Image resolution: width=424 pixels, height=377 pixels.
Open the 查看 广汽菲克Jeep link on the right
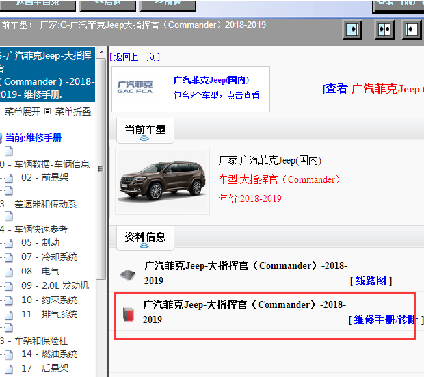point(373,88)
